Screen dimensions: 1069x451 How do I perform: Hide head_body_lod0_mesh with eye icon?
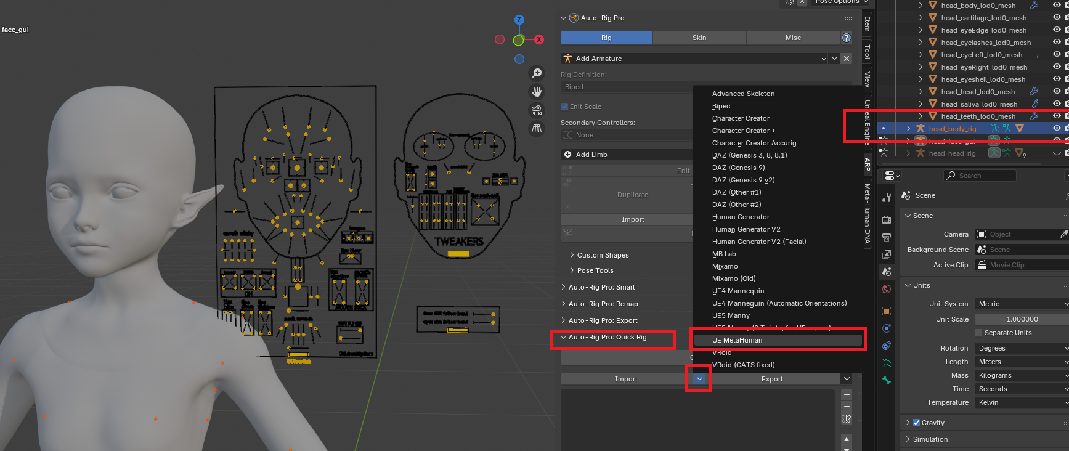click(1057, 6)
